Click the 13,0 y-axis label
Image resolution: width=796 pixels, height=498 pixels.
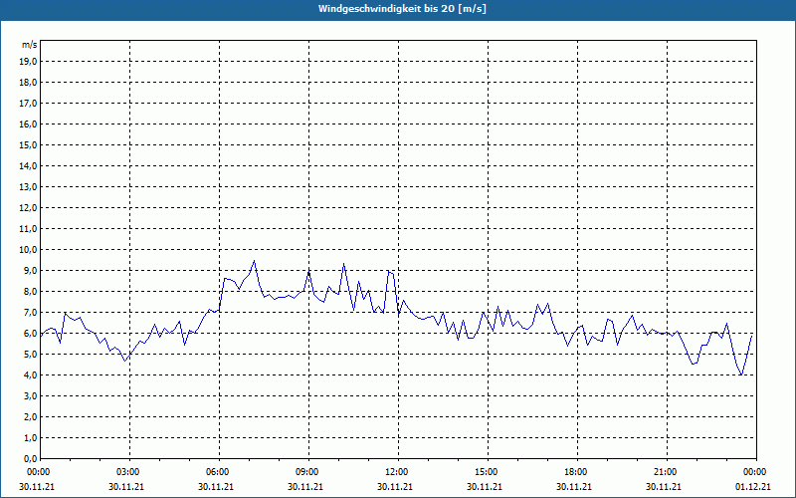coord(28,186)
